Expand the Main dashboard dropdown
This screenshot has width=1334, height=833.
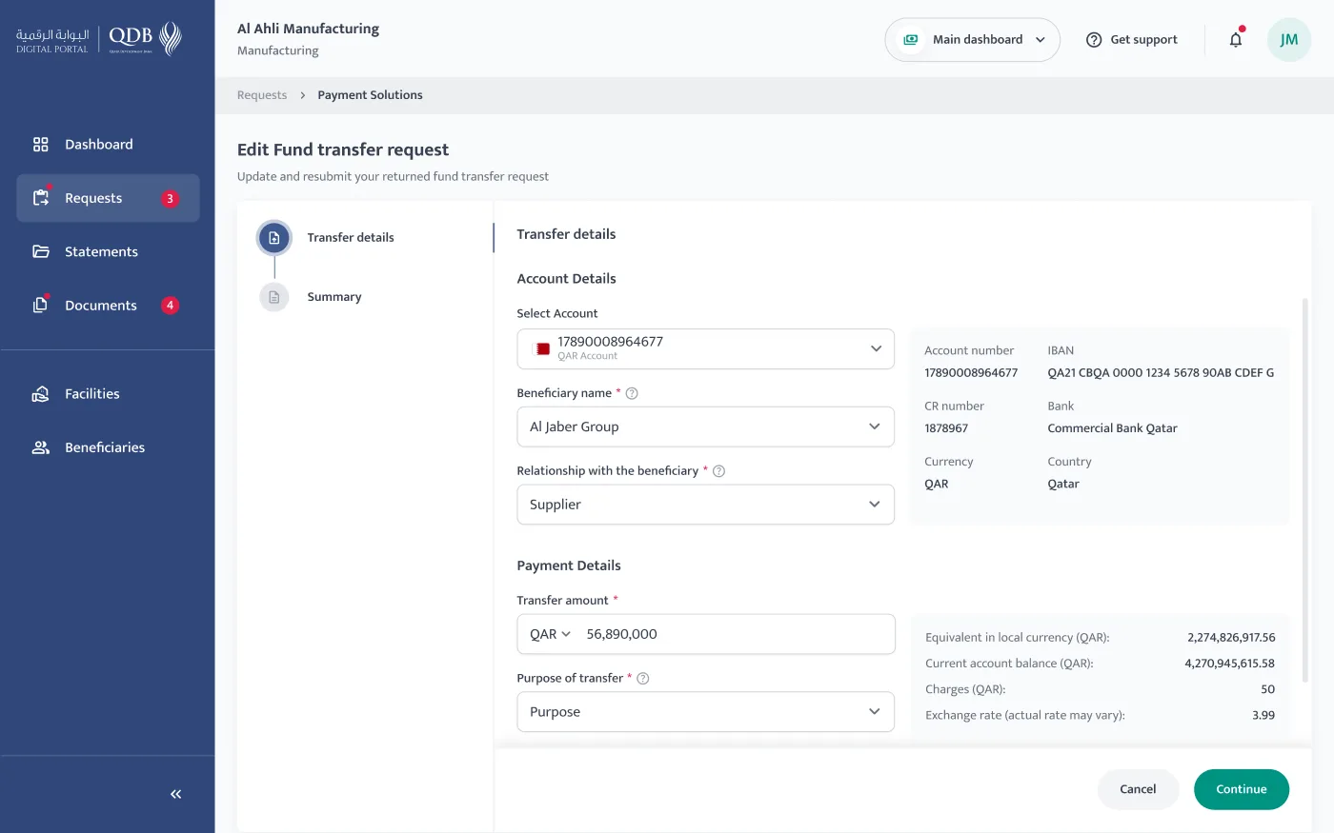[x=972, y=40]
